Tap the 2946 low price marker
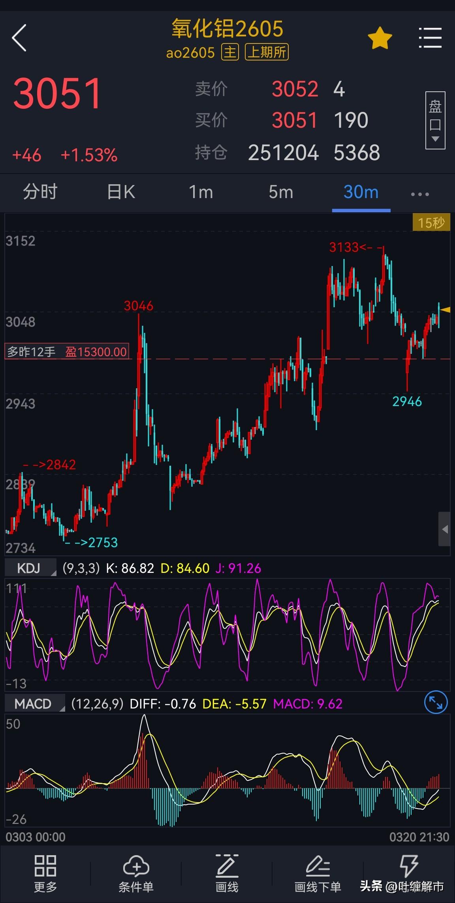 407,402
